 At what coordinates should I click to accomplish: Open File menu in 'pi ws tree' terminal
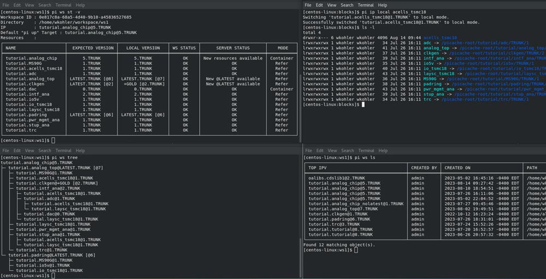5,151
